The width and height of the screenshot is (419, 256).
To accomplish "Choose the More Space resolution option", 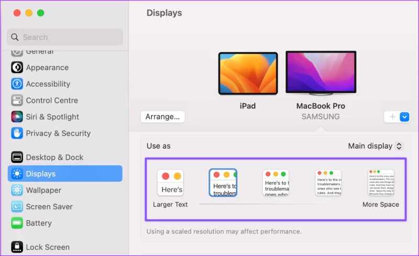I will 381,183.
